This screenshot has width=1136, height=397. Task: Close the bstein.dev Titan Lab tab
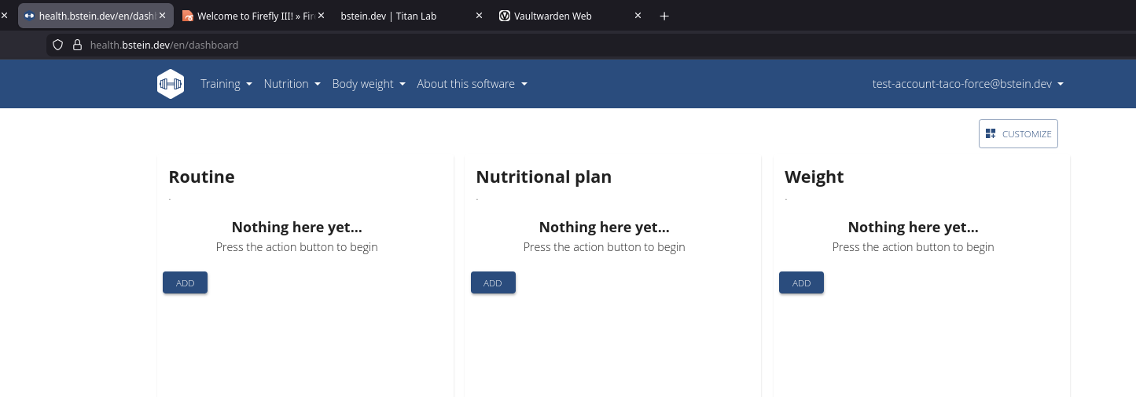[x=479, y=16]
